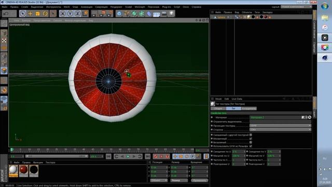Click Render View clapperboard icon

[x=94, y=14]
